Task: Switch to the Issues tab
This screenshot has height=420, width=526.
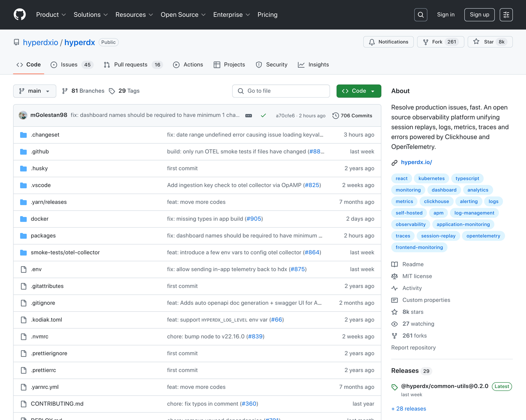Action: click(x=72, y=65)
